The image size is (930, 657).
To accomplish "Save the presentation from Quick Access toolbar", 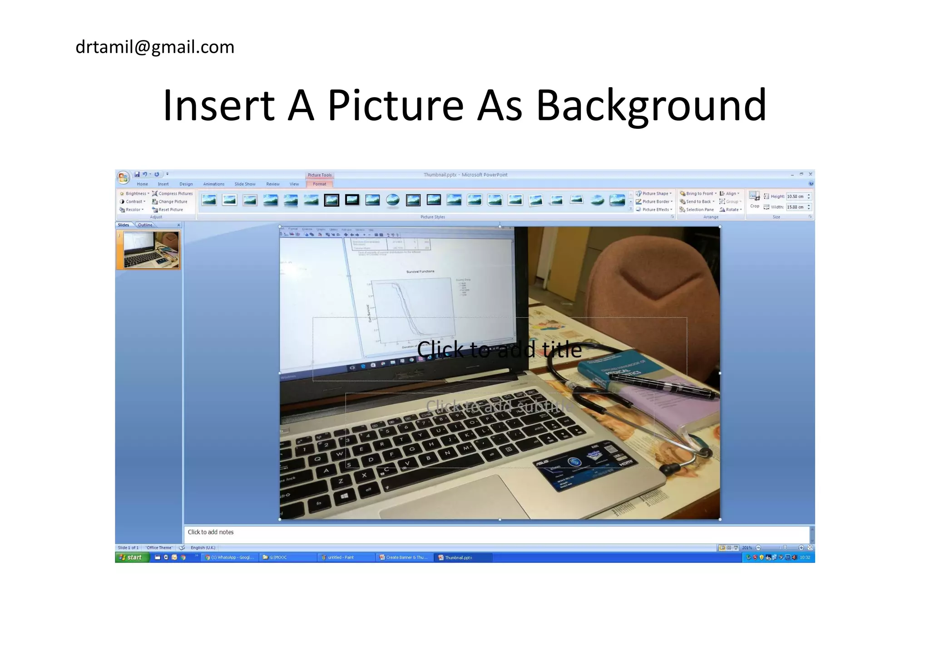I will [137, 174].
